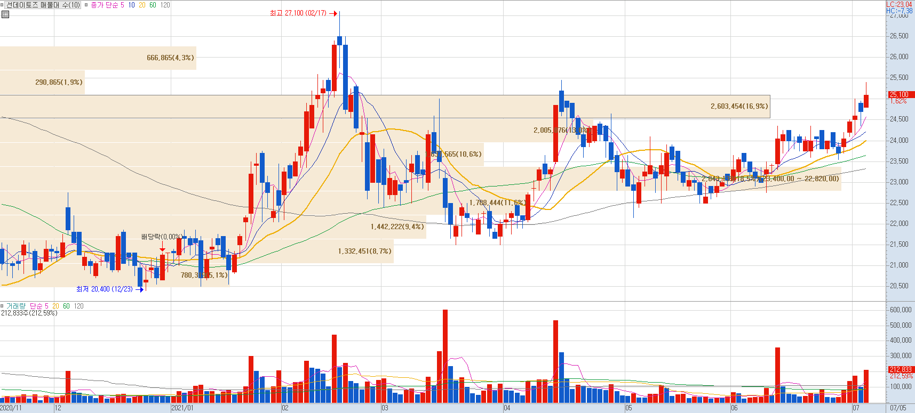Select the 선데이토즈 매물대 수(10) indicator label

coord(43,5)
